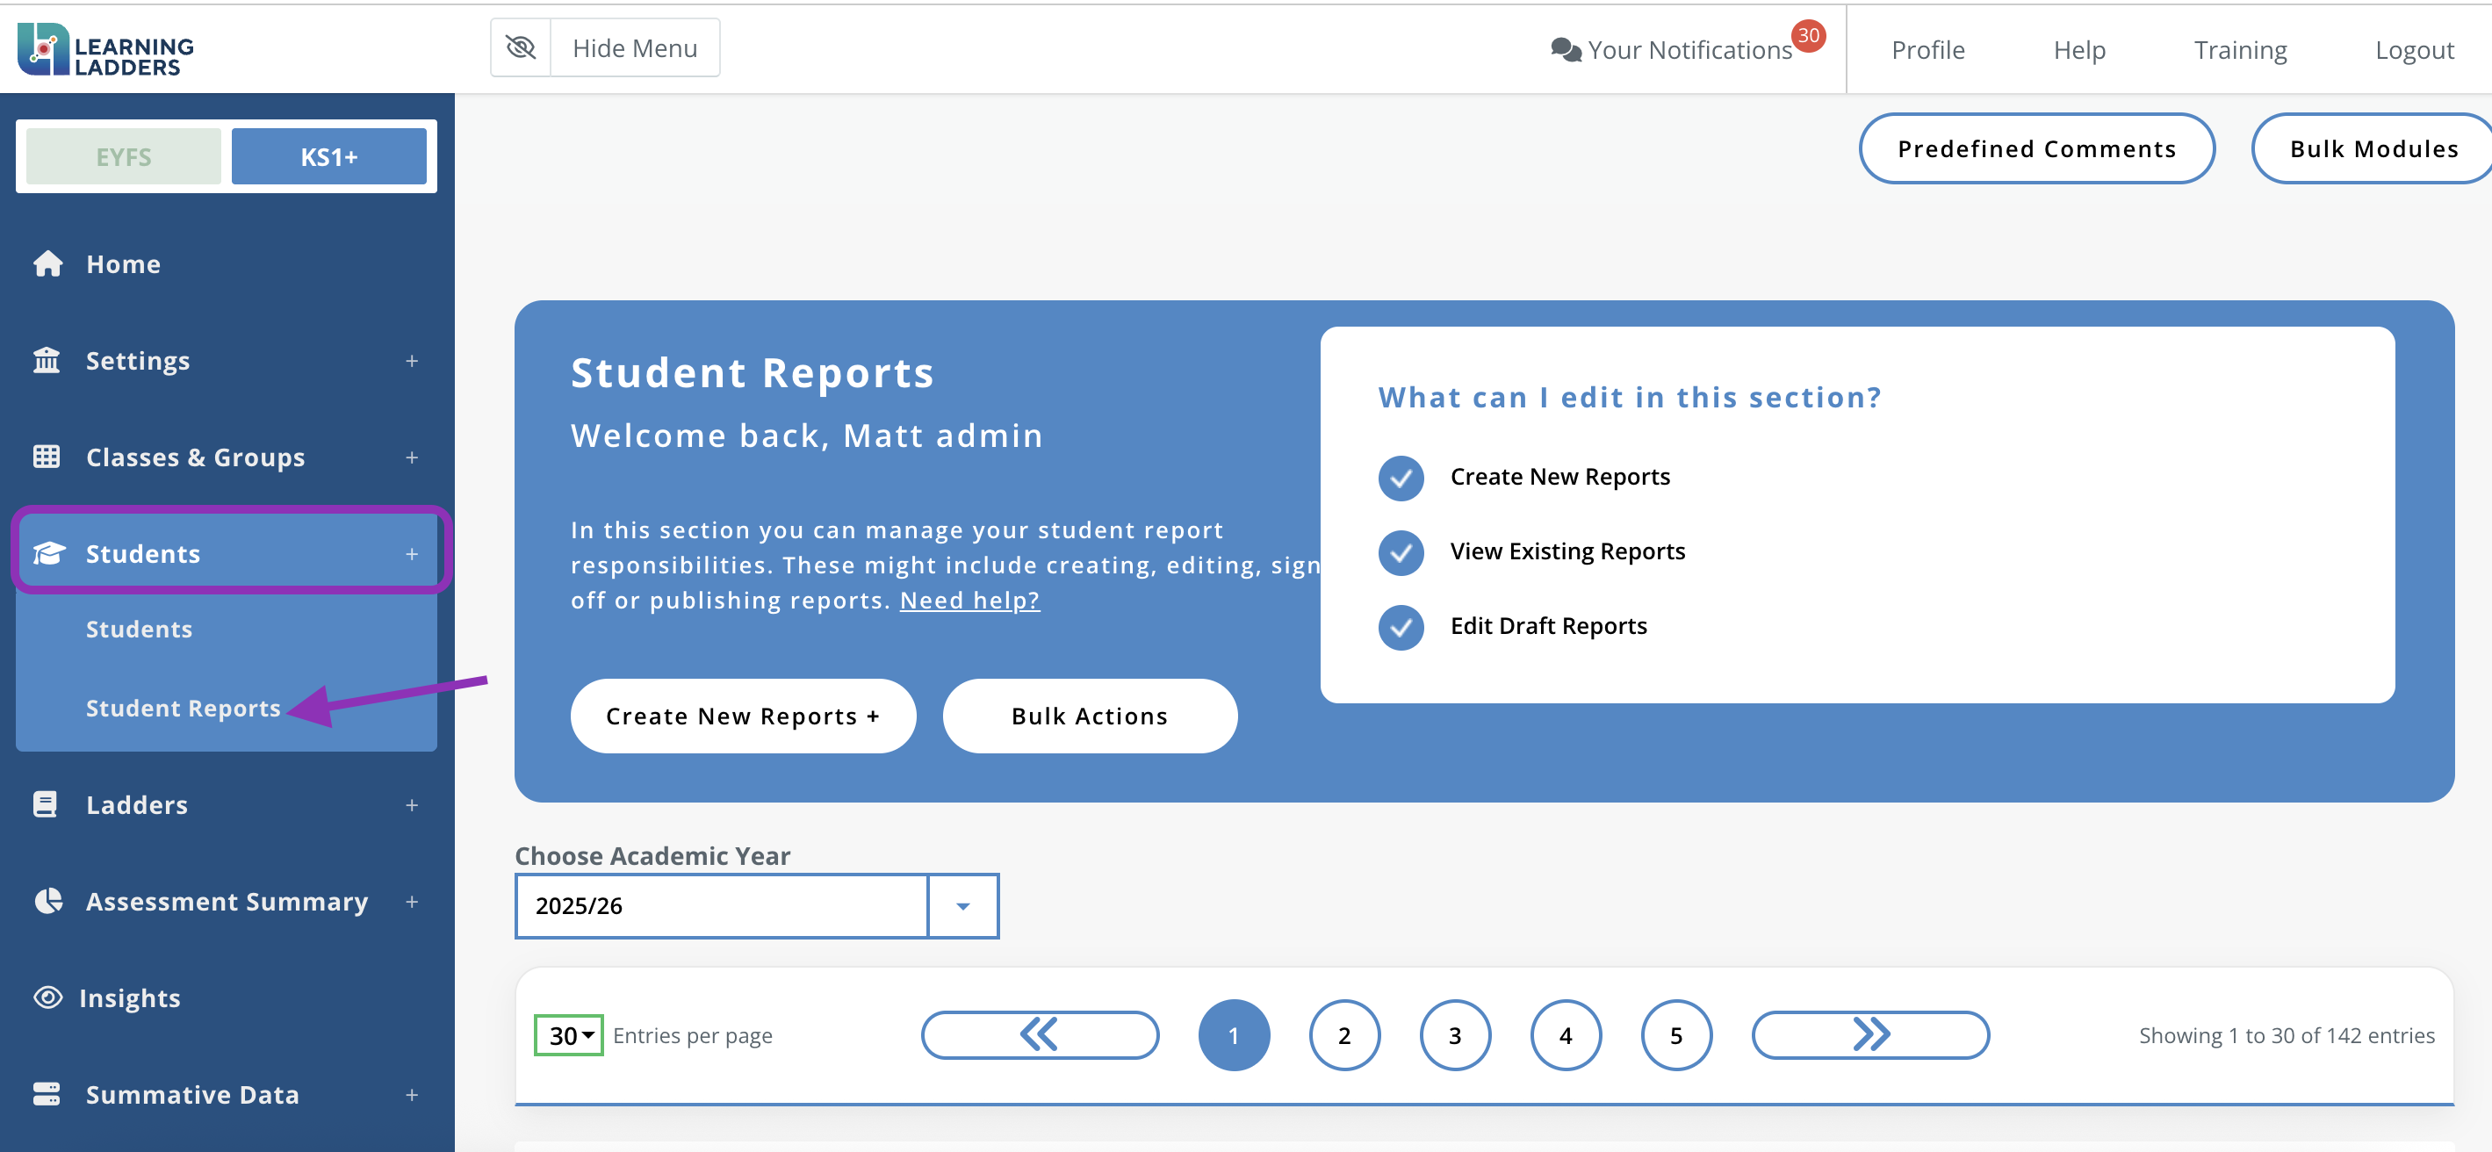This screenshot has width=2492, height=1152.
Task: Open the entries per page dropdown
Action: 569,1035
